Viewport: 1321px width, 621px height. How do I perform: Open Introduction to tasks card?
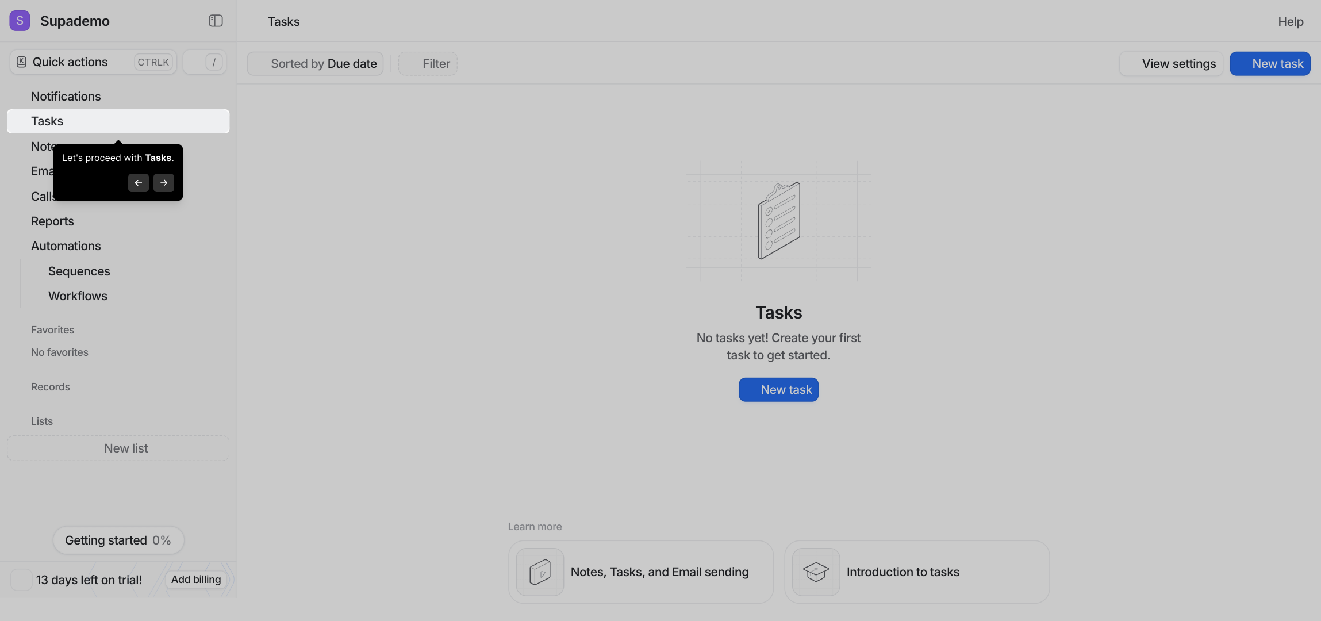(916, 572)
